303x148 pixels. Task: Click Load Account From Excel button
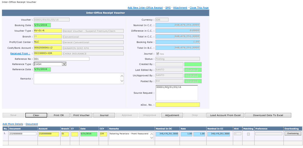[225, 115]
